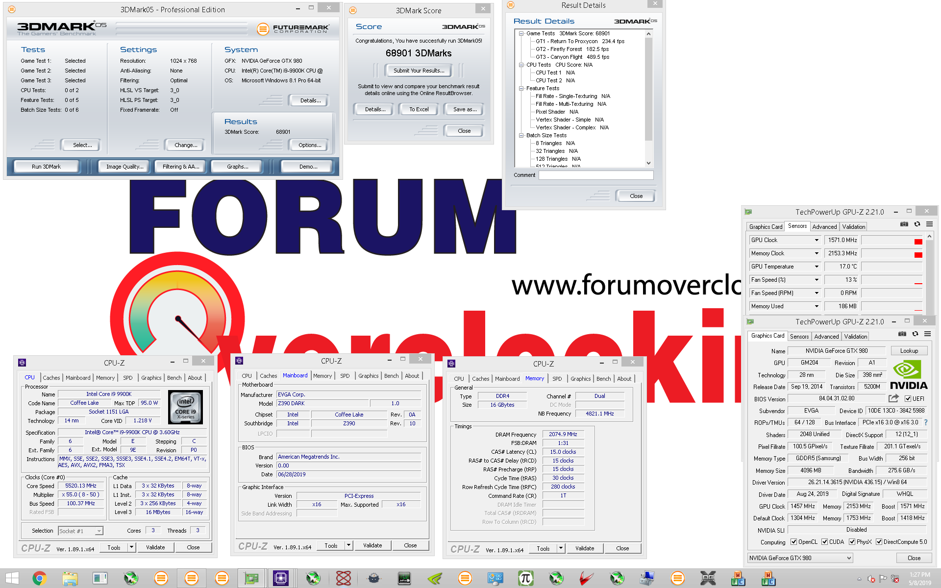Click Memory Clock sensor red graph bar
Viewport: 941px width, 588px height.
tap(918, 255)
